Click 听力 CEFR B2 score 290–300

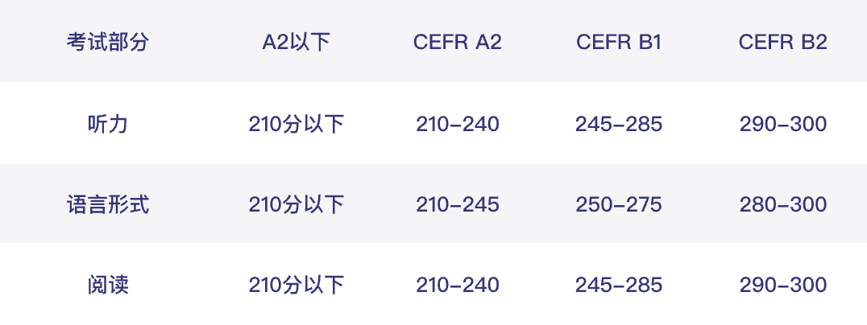point(782,125)
